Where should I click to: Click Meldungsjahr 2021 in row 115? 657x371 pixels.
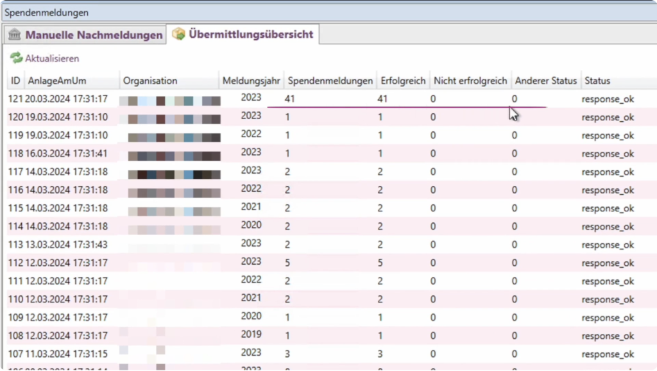pos(251,206)
